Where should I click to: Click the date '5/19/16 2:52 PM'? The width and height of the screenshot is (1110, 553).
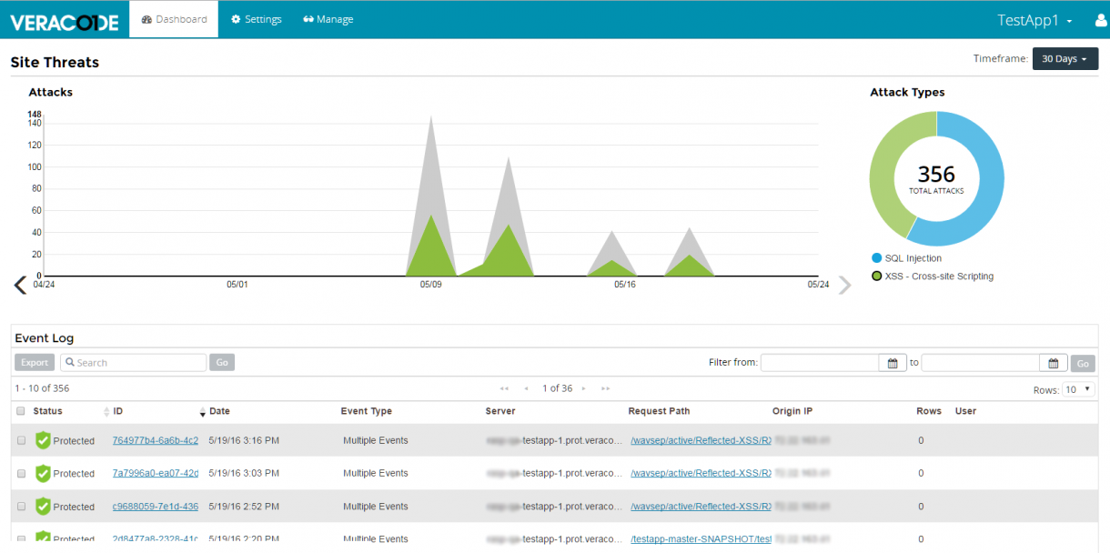(244, 506)
